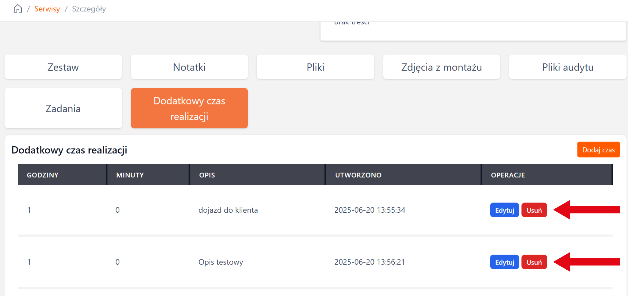Select the Dodatkowy czas realizacji tab

(189, 108)
